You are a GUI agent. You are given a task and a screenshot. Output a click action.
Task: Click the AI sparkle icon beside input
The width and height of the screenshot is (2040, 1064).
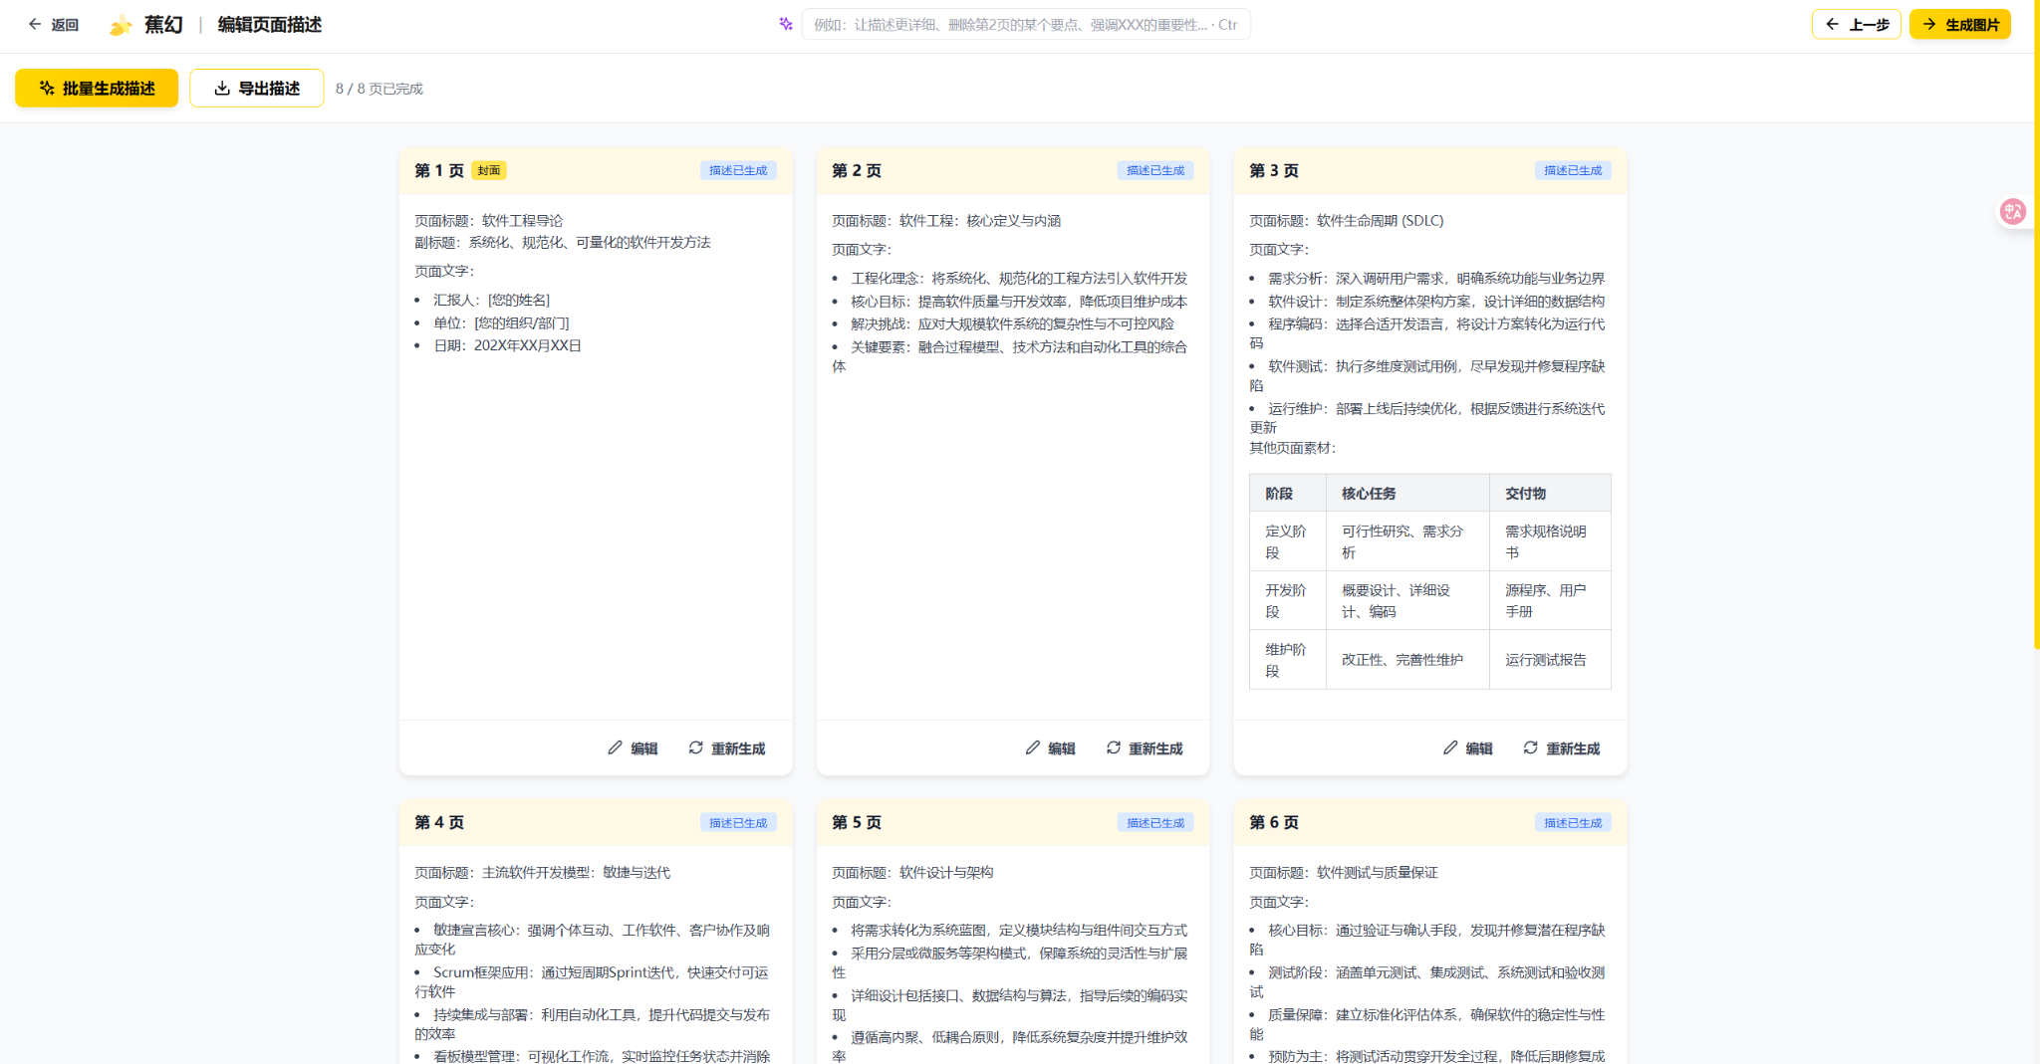[x=786, y=24]
